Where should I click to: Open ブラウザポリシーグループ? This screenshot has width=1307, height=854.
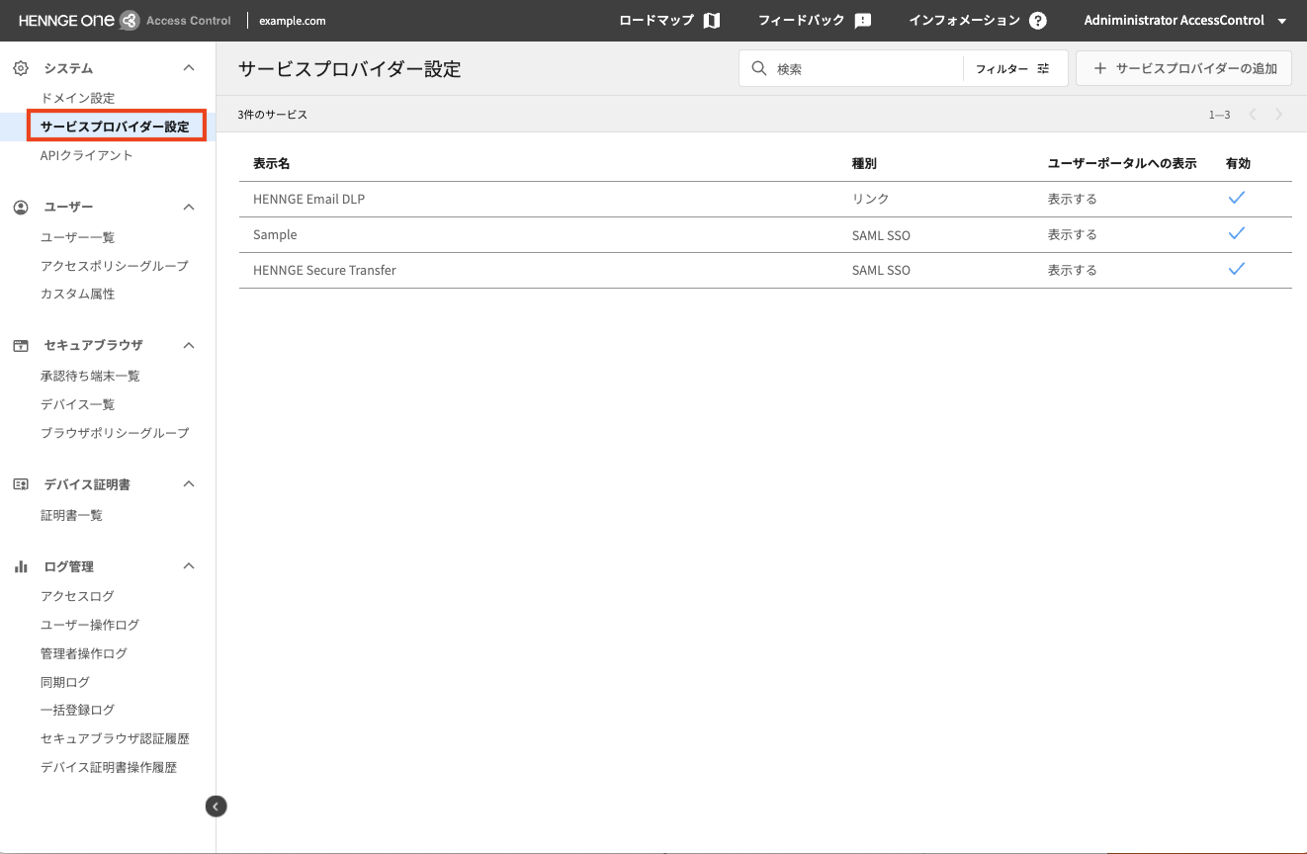(x=114, y=433)
